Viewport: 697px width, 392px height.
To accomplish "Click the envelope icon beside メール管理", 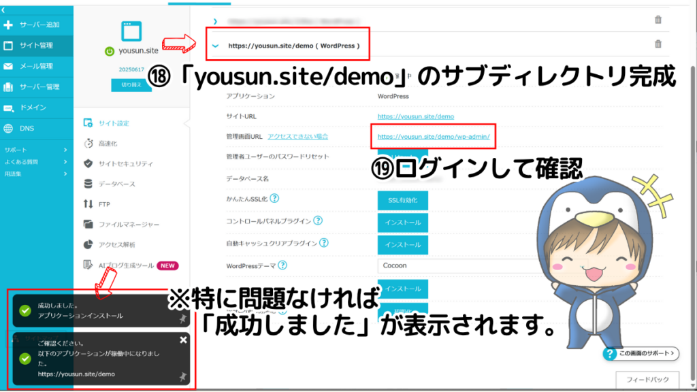I will (x=8, y=66).
